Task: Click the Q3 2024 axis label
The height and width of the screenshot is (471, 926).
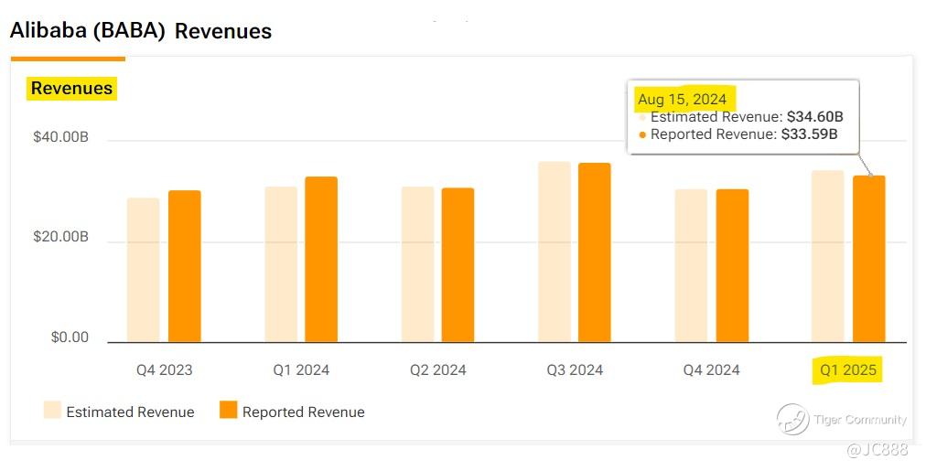Action: (575, 370)
